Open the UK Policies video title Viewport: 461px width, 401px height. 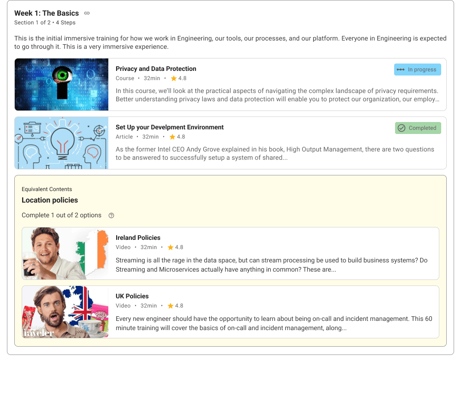(x=132, y=296)
